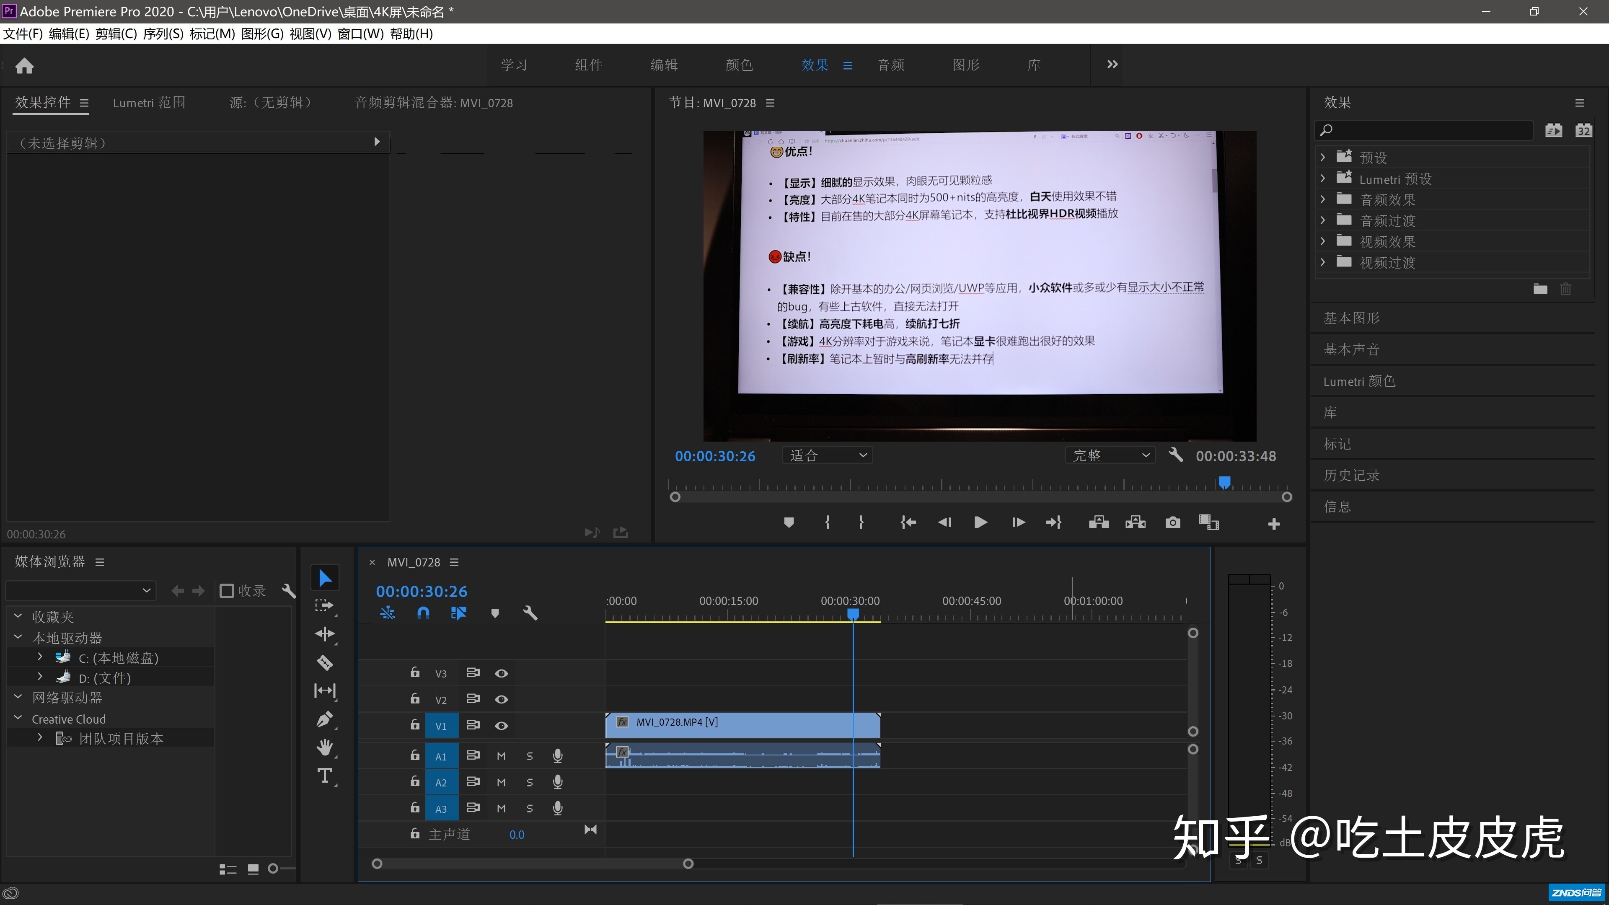The height and width of the screenshot is (905, 1609).
Task: Switch to the 颜色 workspace
Action: [739, 65]
